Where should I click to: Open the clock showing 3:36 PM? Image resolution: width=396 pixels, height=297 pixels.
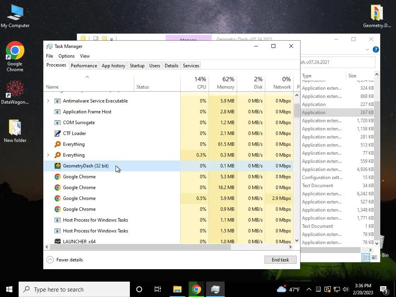click(x=363, y=289)
